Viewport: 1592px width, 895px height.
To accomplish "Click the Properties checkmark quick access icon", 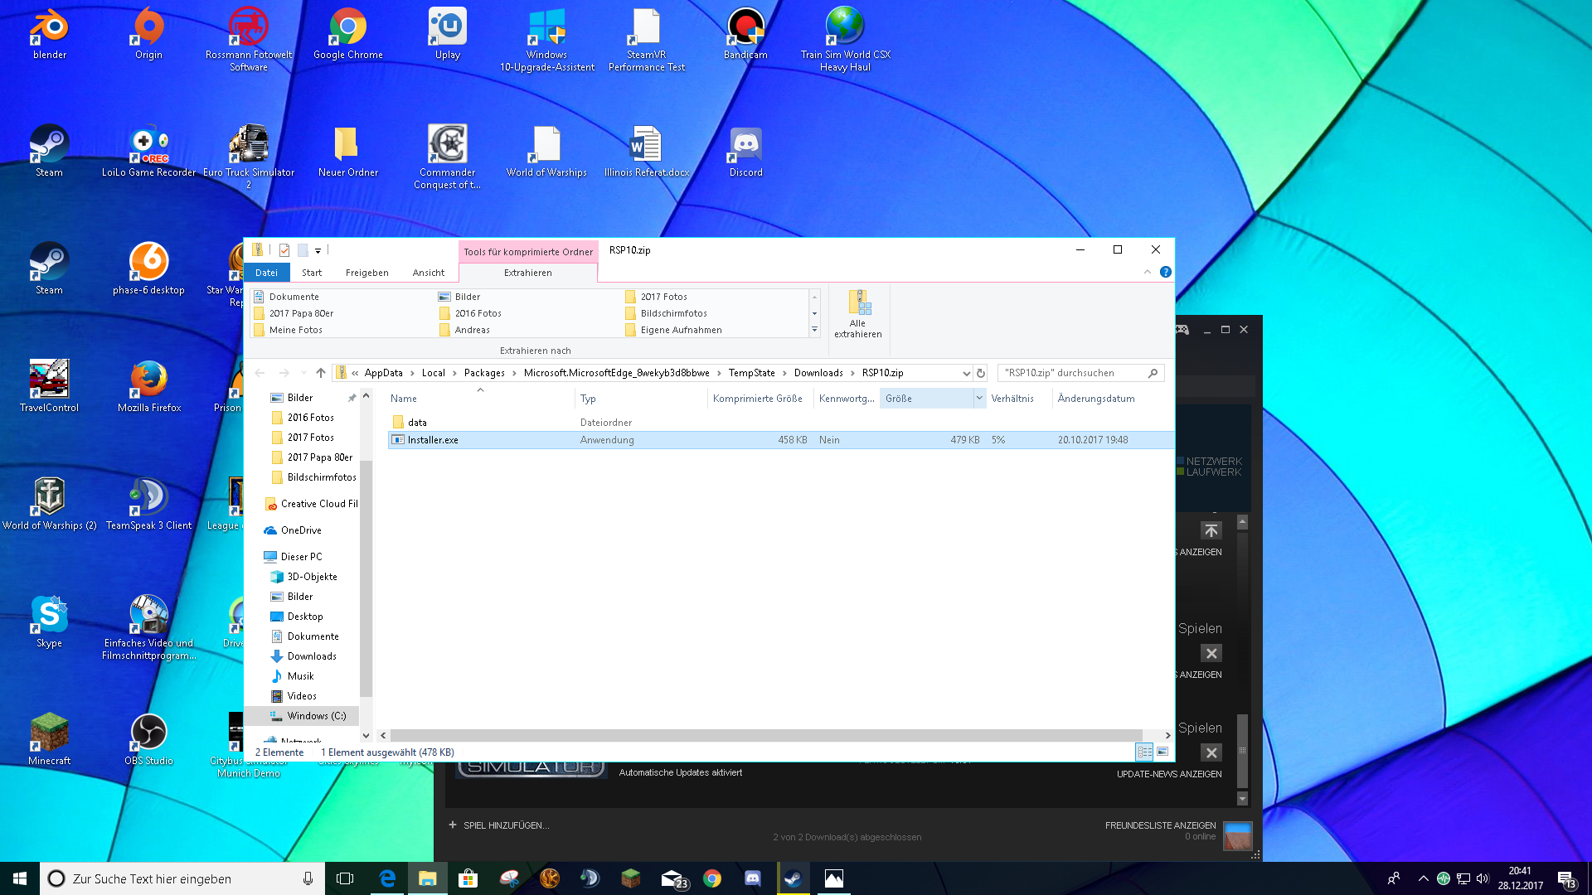I will pos(284,250).
